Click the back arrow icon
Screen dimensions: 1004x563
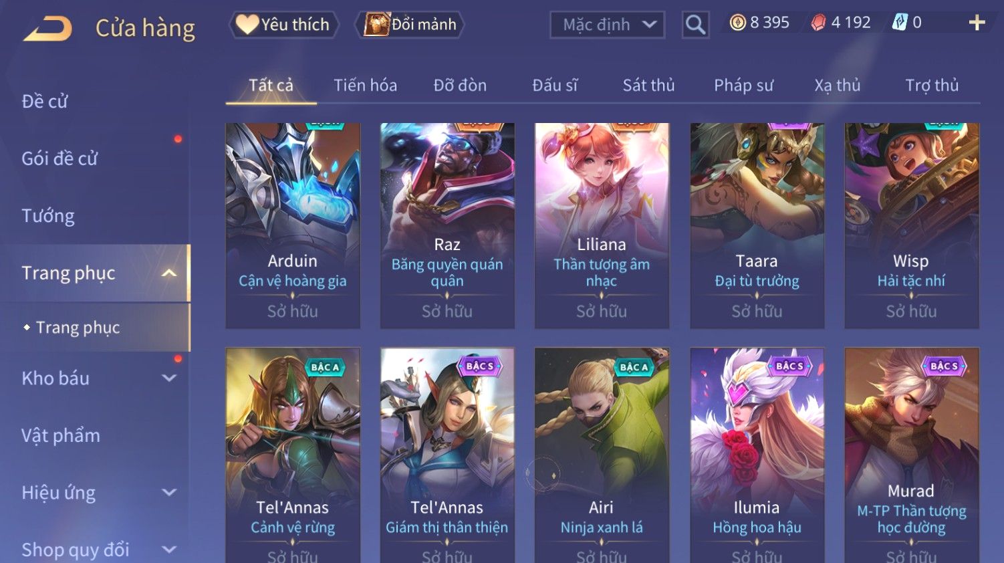pyautogui.click(x=47, y=29)
